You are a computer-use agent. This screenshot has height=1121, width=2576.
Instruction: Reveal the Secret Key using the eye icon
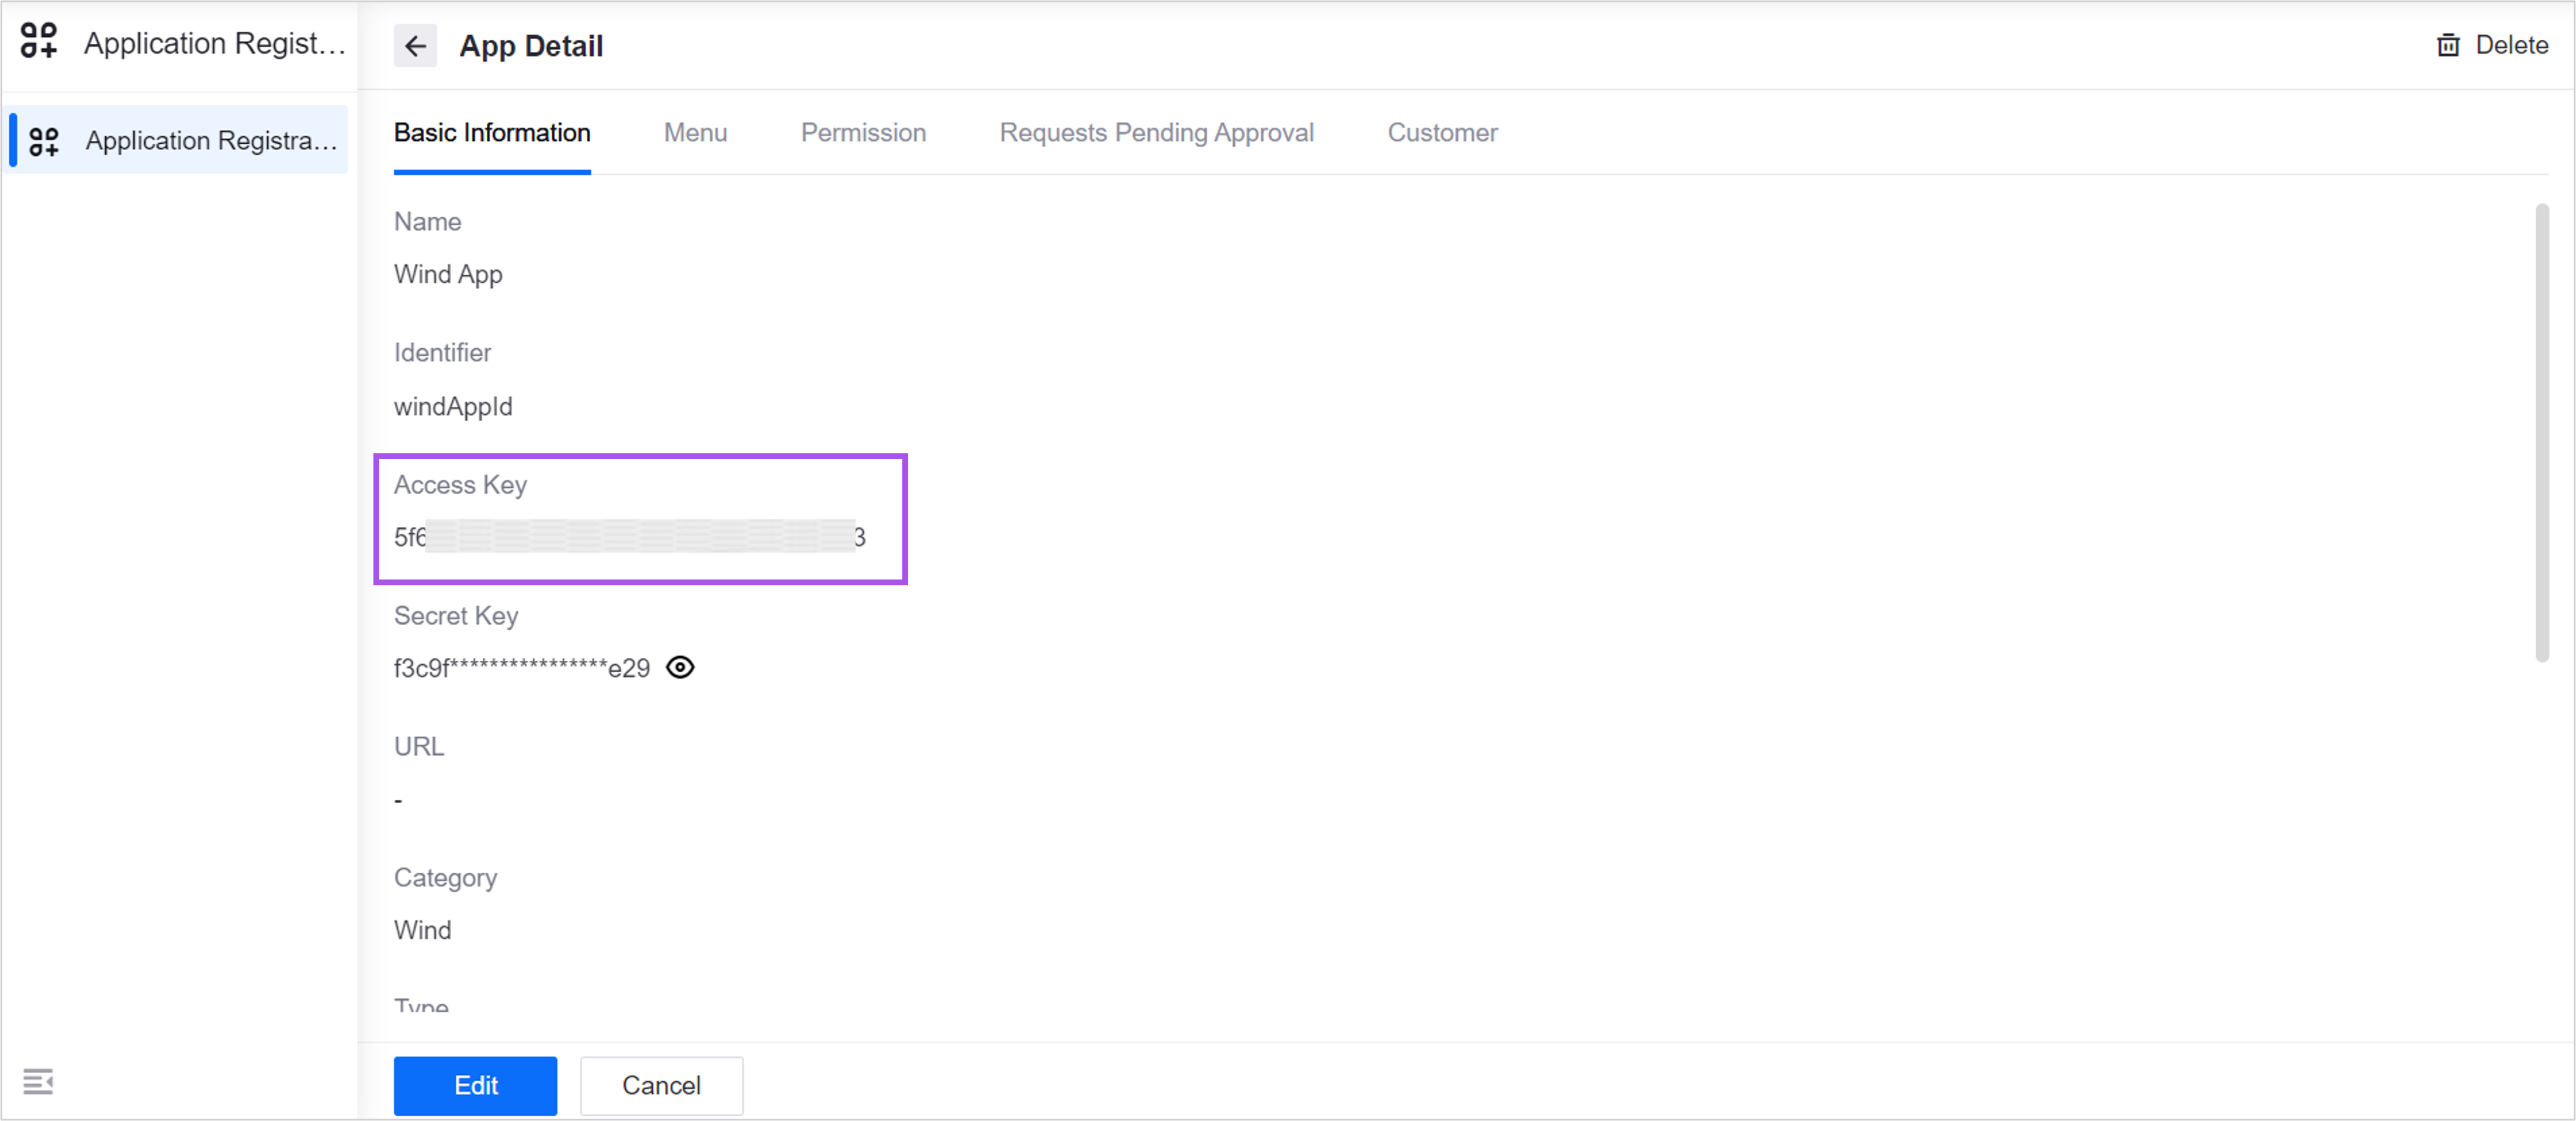680,667
